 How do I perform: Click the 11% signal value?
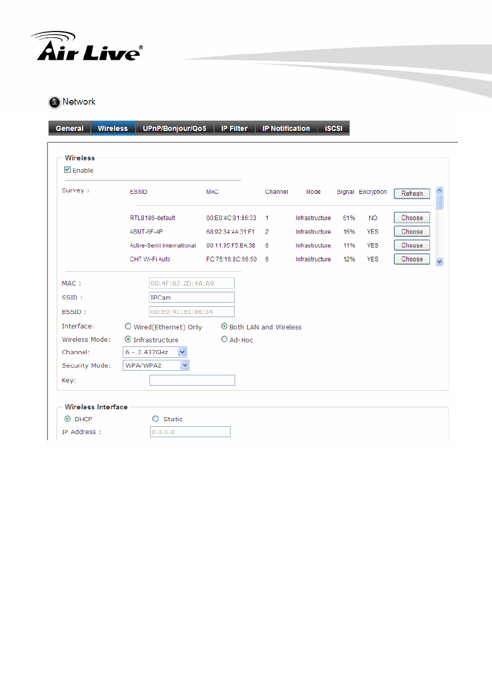coord(349,245)
